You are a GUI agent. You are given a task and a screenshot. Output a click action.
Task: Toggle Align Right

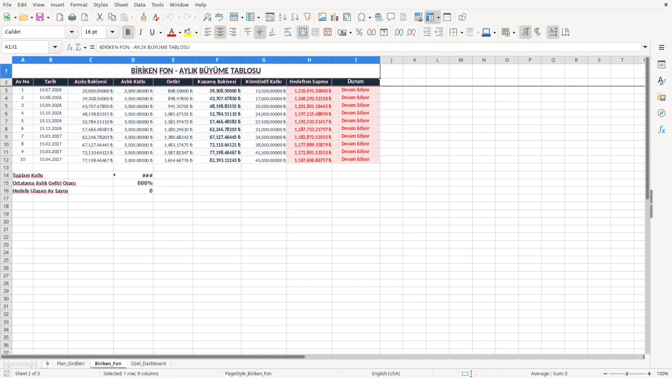coord(232,32)
